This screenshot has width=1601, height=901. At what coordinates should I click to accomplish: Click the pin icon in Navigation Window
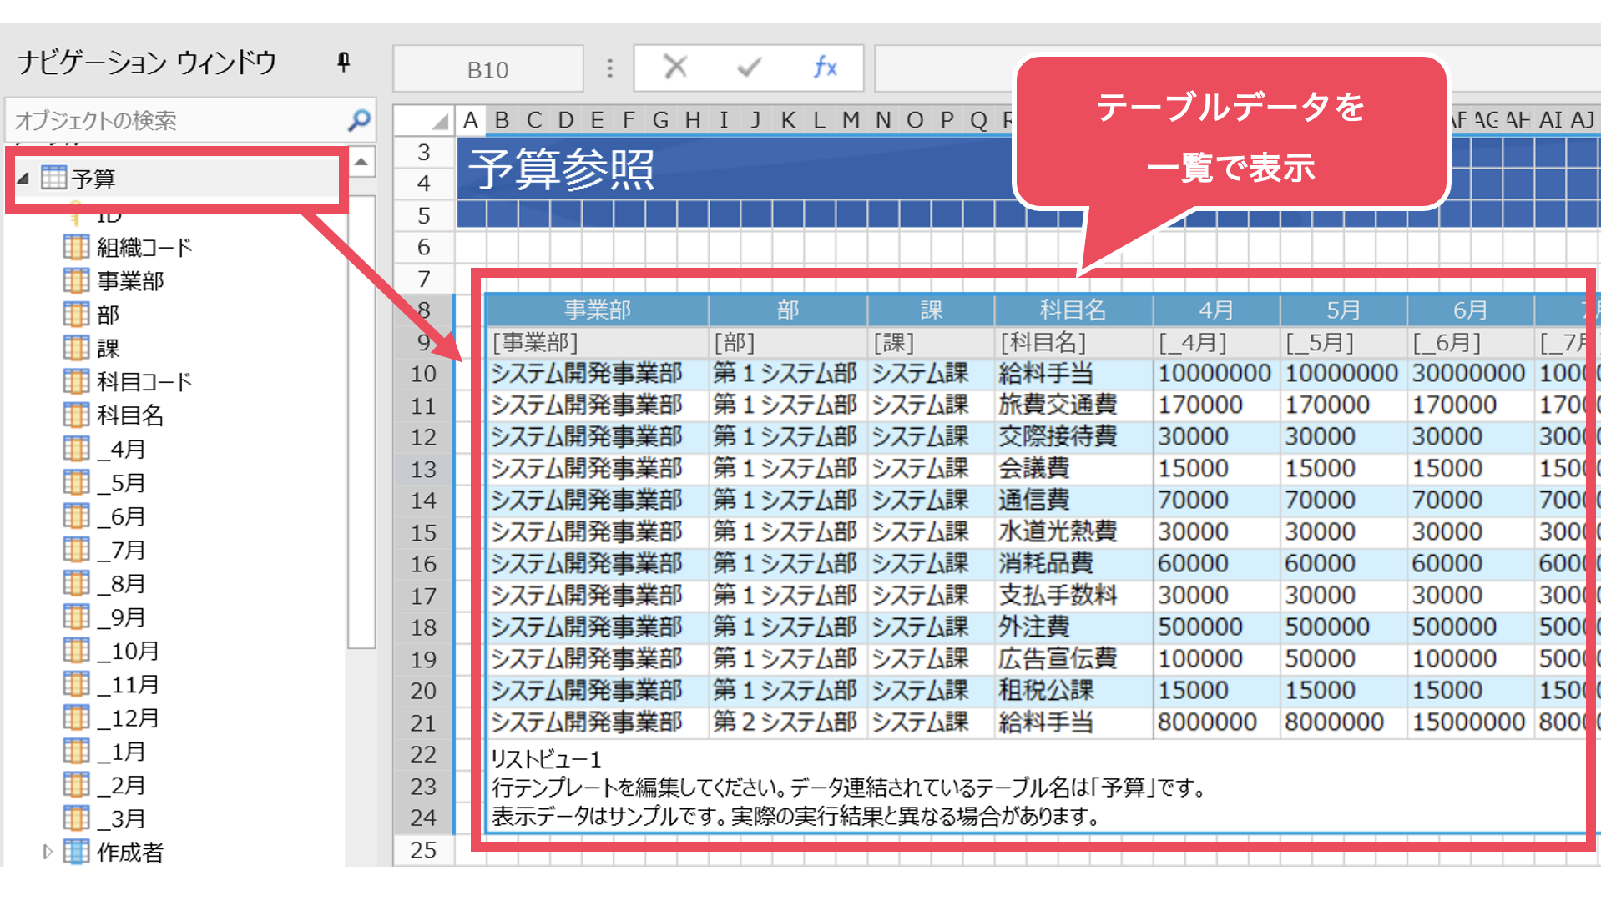point(343,63)
